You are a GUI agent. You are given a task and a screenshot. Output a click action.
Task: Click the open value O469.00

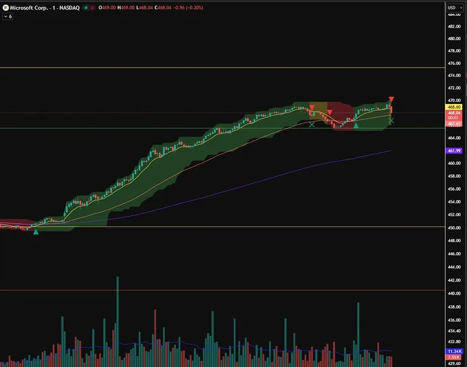coord(107,8)
